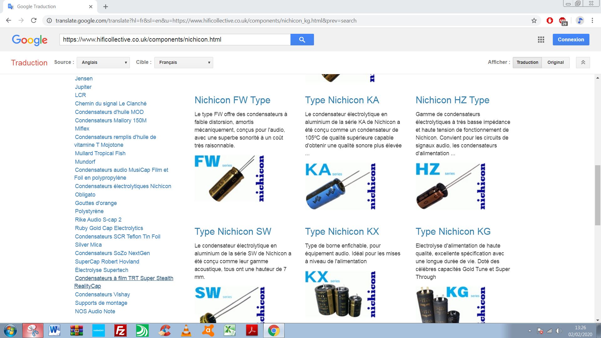
Task: Open Condensateurs Vishay sidebar link
Action: point(102,294)
